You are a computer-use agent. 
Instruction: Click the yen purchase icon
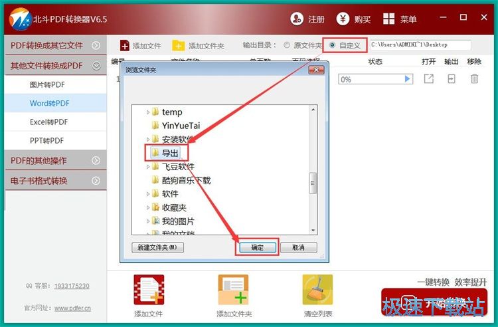[x=343, y=19]
